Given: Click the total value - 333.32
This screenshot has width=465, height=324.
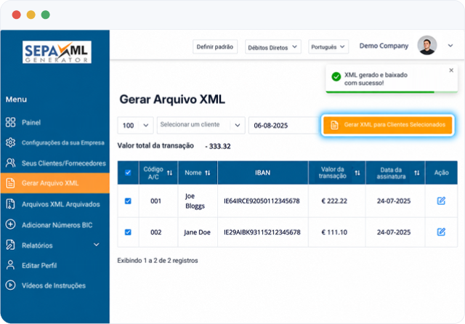Looking at the screenshot, I should (218, 146).
